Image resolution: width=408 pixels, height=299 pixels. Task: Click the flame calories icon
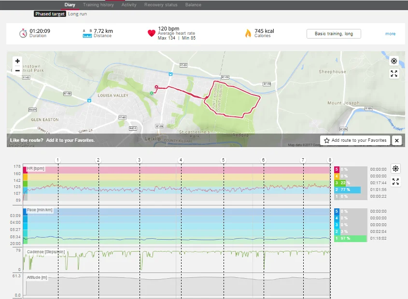click(x=248, y=33)
